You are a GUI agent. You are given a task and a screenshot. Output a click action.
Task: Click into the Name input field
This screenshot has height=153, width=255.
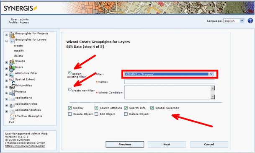(x=170, y=82)
